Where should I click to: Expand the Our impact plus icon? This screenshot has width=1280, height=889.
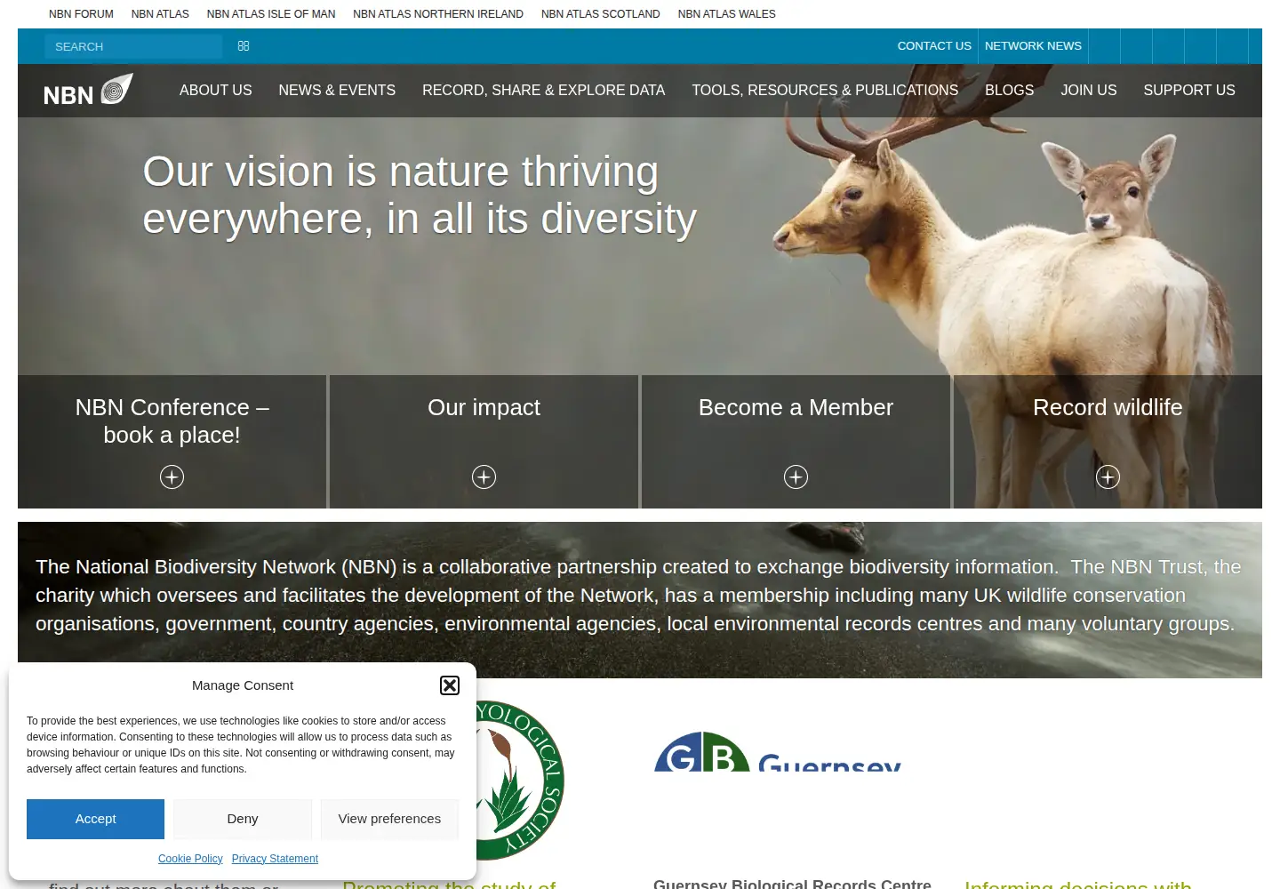coord(484,477)
